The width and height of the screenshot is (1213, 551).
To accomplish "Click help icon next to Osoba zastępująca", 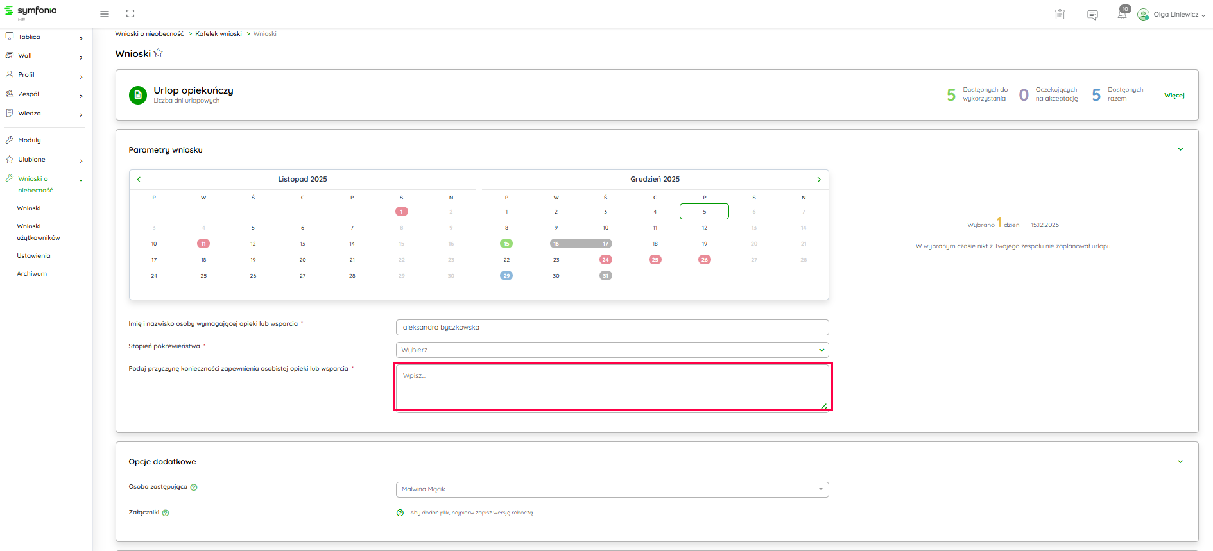I will [194, 487].
